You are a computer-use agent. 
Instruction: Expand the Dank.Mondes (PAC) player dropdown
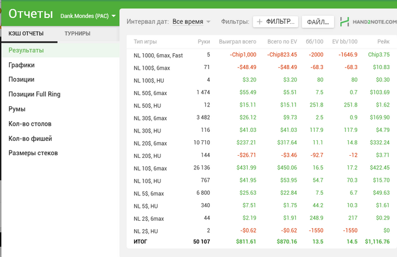(x=113, y=16)
